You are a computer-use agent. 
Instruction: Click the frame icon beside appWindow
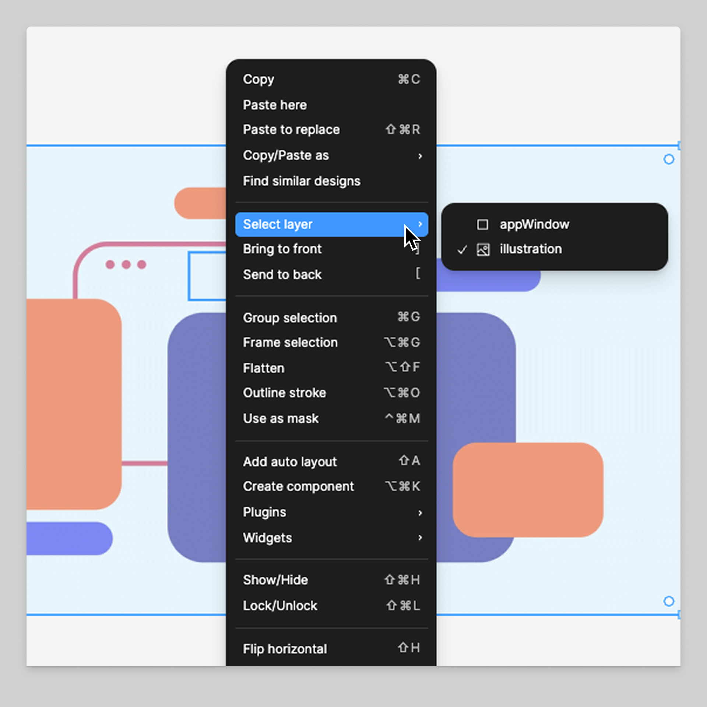[x=482, y=225]
